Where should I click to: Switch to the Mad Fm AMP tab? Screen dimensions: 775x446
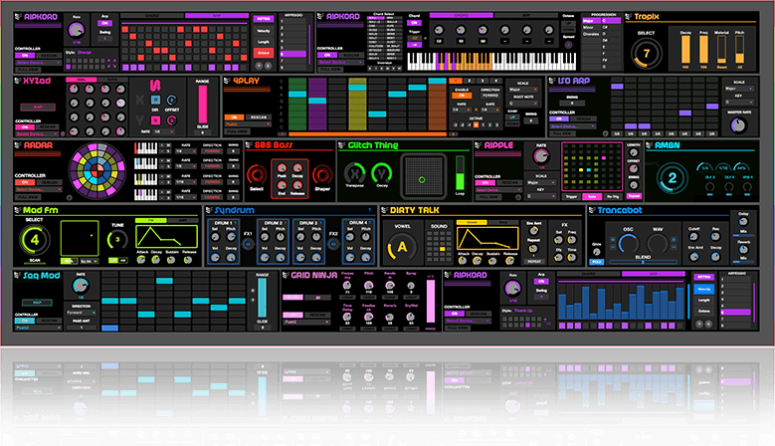click(182, 220)
